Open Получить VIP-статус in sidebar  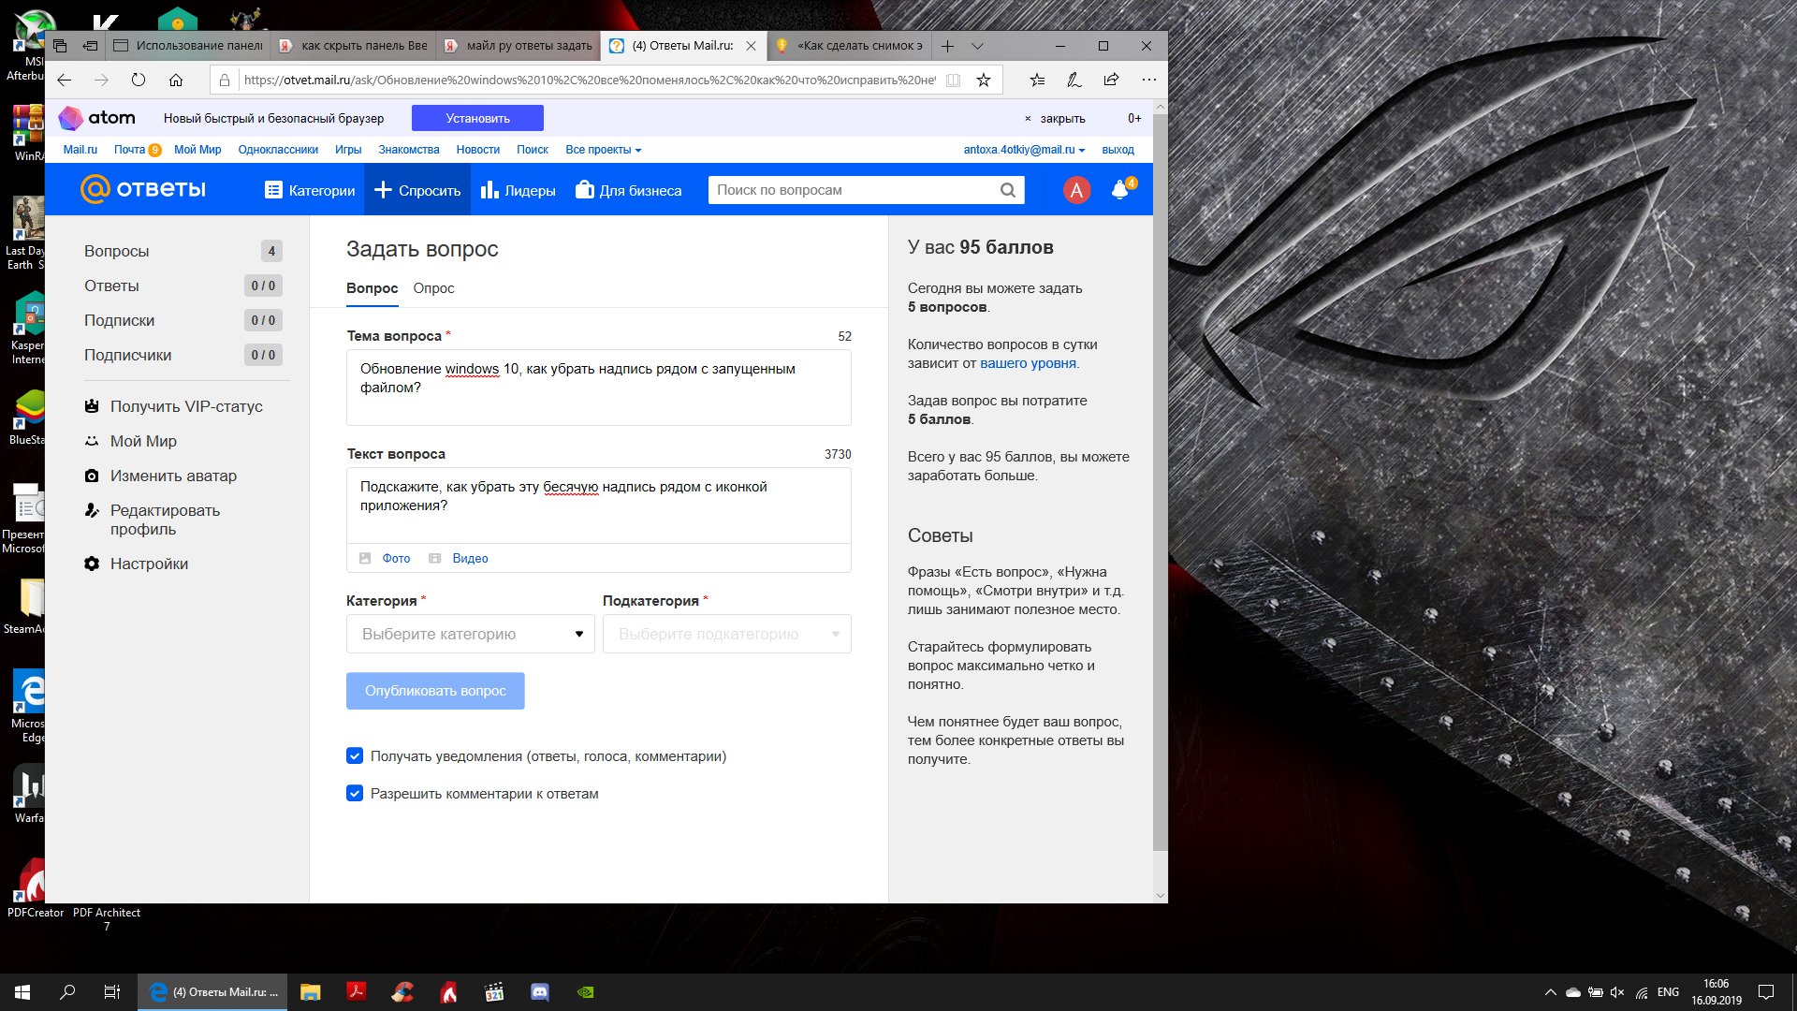tap(186, 406)
